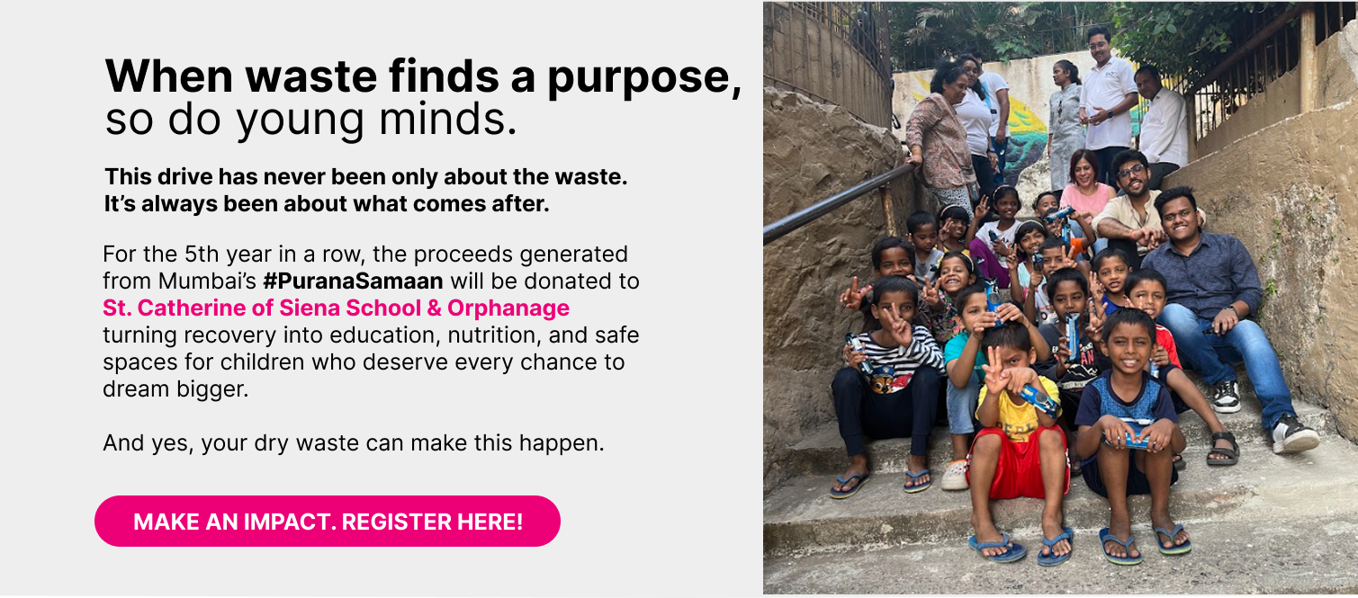The image size is (1358, 598).
Task: Click the subheading so do young minds
Action: [311, 120]
